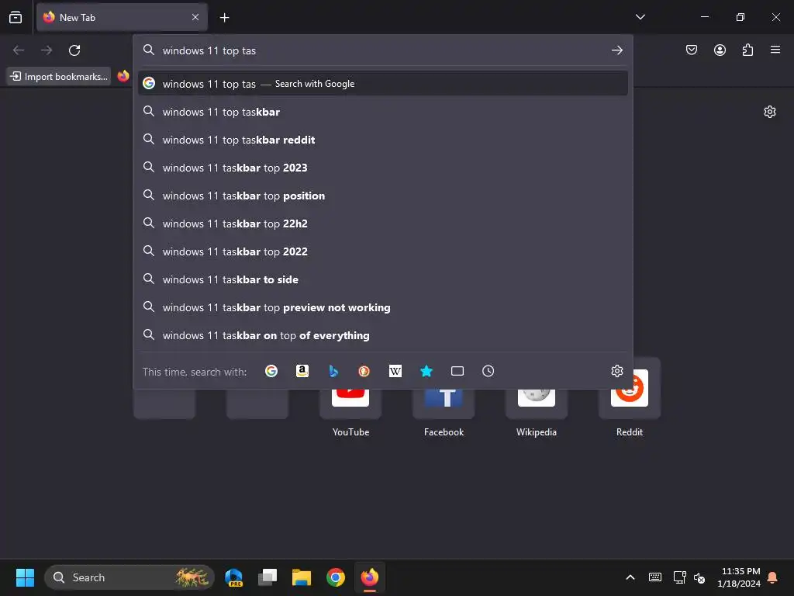The image size is (794, 596).
Task: Open Task View in taskbar
Action: pos(268,577)
